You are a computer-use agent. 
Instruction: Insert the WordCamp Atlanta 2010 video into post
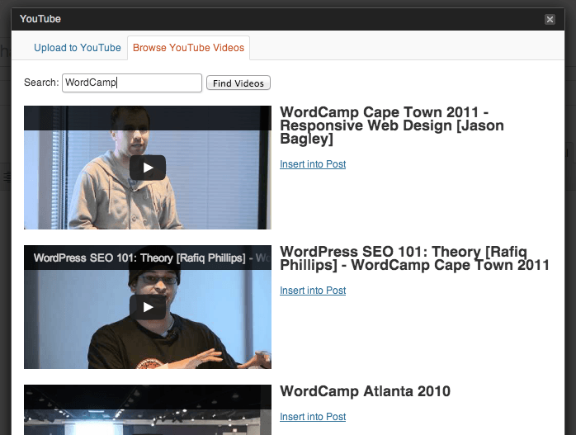pos(313,417)
